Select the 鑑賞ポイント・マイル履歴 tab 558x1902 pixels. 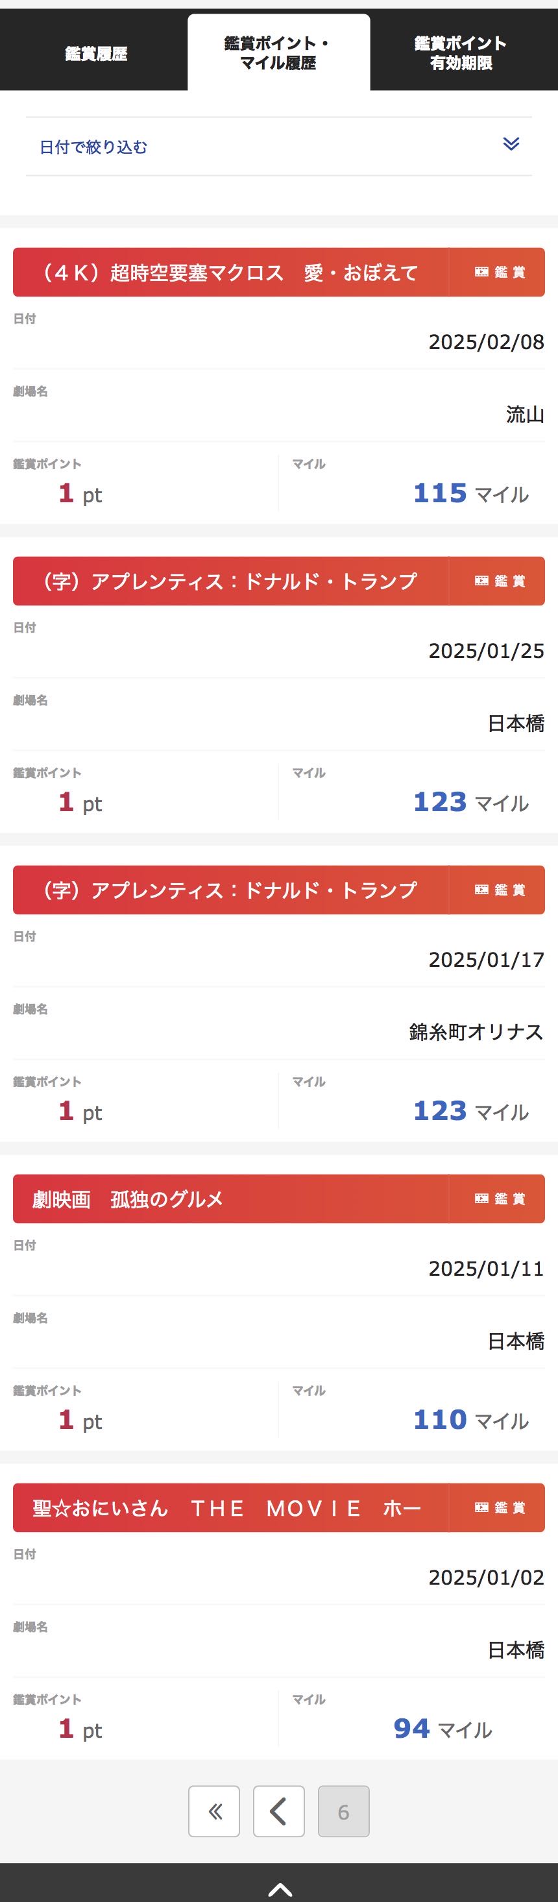(x=278, y=53)
